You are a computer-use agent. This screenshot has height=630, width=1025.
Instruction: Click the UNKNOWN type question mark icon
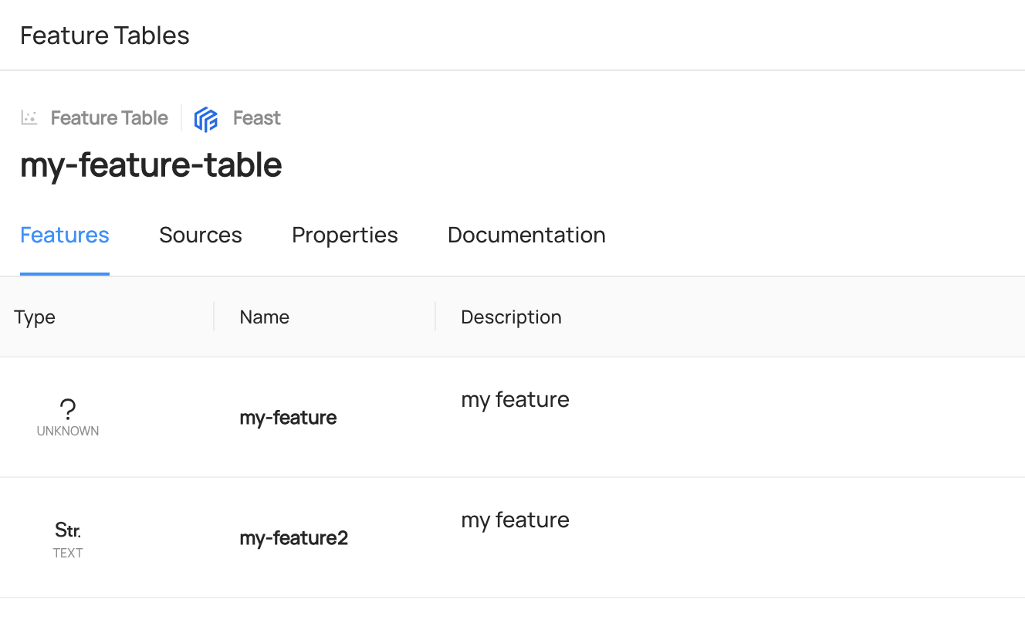pyautogui.click(x=67, y=407)
